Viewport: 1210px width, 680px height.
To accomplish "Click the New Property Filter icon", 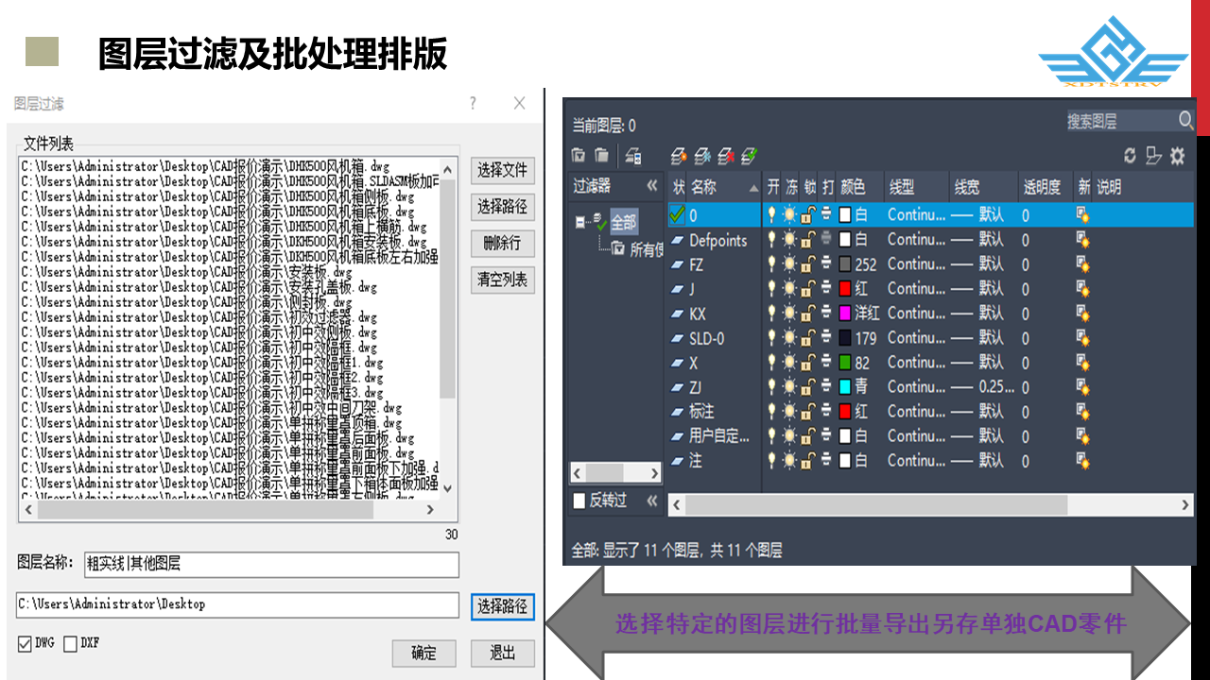I will [x=579, y=156].
